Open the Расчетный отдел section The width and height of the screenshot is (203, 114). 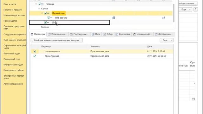(12, 54)
